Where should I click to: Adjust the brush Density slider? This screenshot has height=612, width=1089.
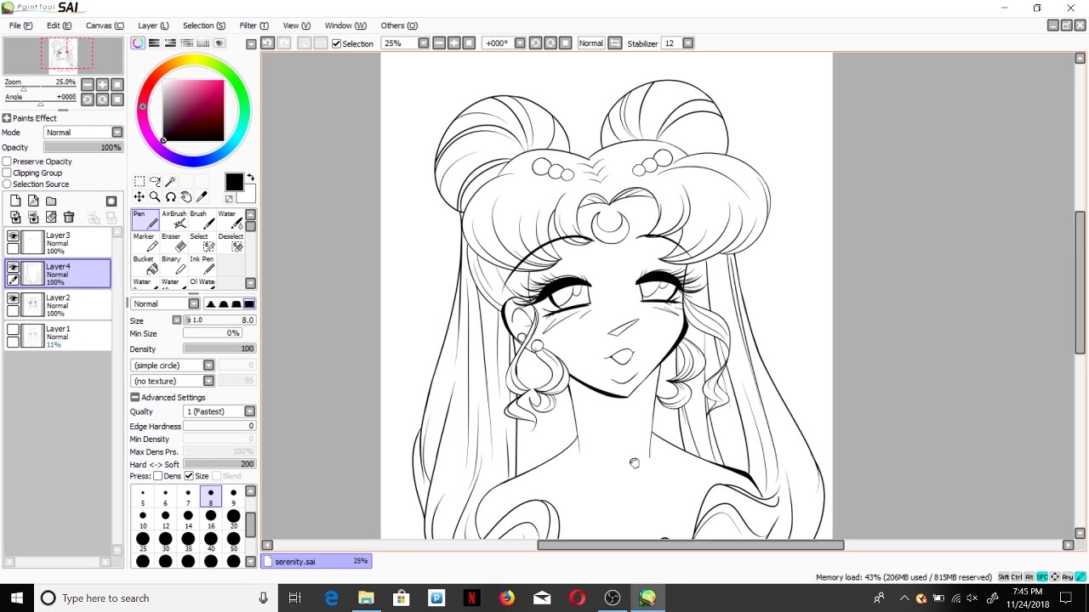pyautogui.click(x=220, y=348)
